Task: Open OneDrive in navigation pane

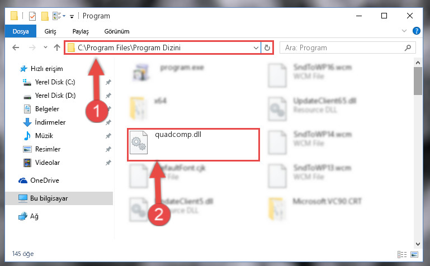Action: point(39,180)
